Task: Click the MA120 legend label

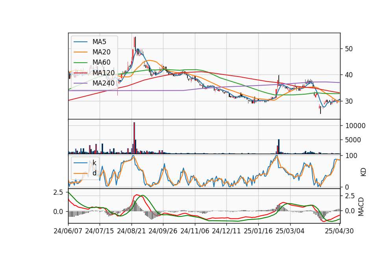Action: pos(104,73)
